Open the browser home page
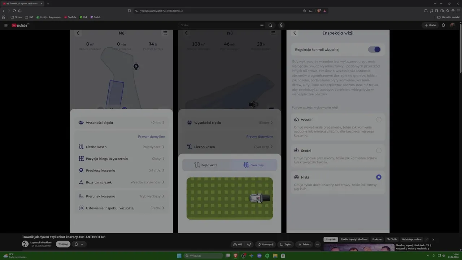The image size is (462, 260). coord(20,11)
